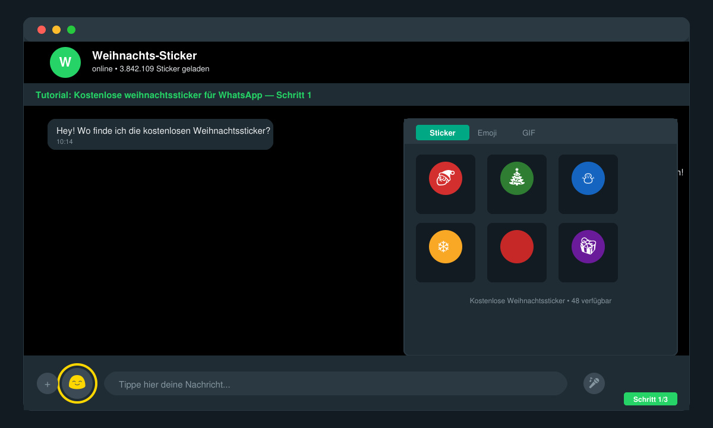Image resolution: width=713 pixels, height=428 pixels.
Task: Click the Schritt 1/3 button
Action: (651, 399)
